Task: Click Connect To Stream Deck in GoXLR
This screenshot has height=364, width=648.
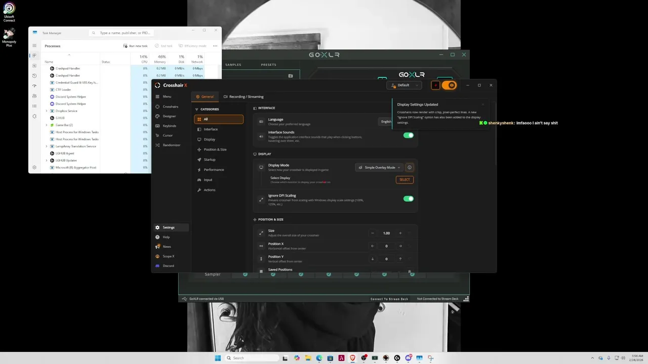Action: [389, 299]
